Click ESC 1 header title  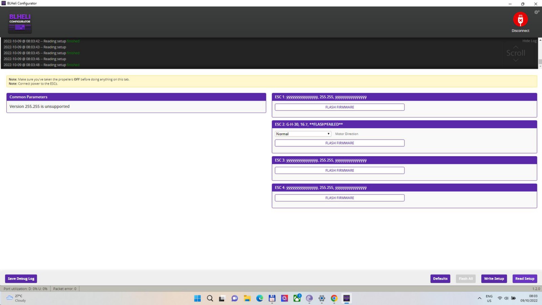pyautogui.click(x=320, y=97)
